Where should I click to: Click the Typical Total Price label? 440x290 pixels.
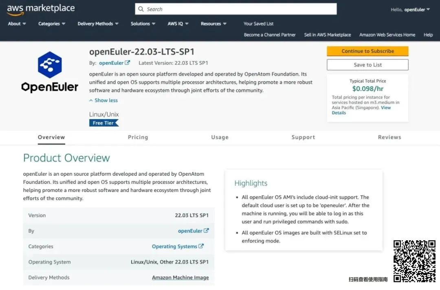367,81
